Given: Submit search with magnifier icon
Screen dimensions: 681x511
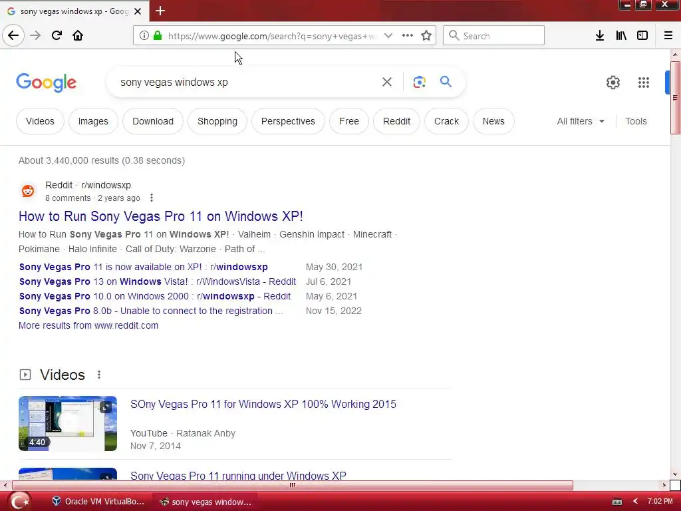Looking at the screenshot, I should (x=446, y=82).
